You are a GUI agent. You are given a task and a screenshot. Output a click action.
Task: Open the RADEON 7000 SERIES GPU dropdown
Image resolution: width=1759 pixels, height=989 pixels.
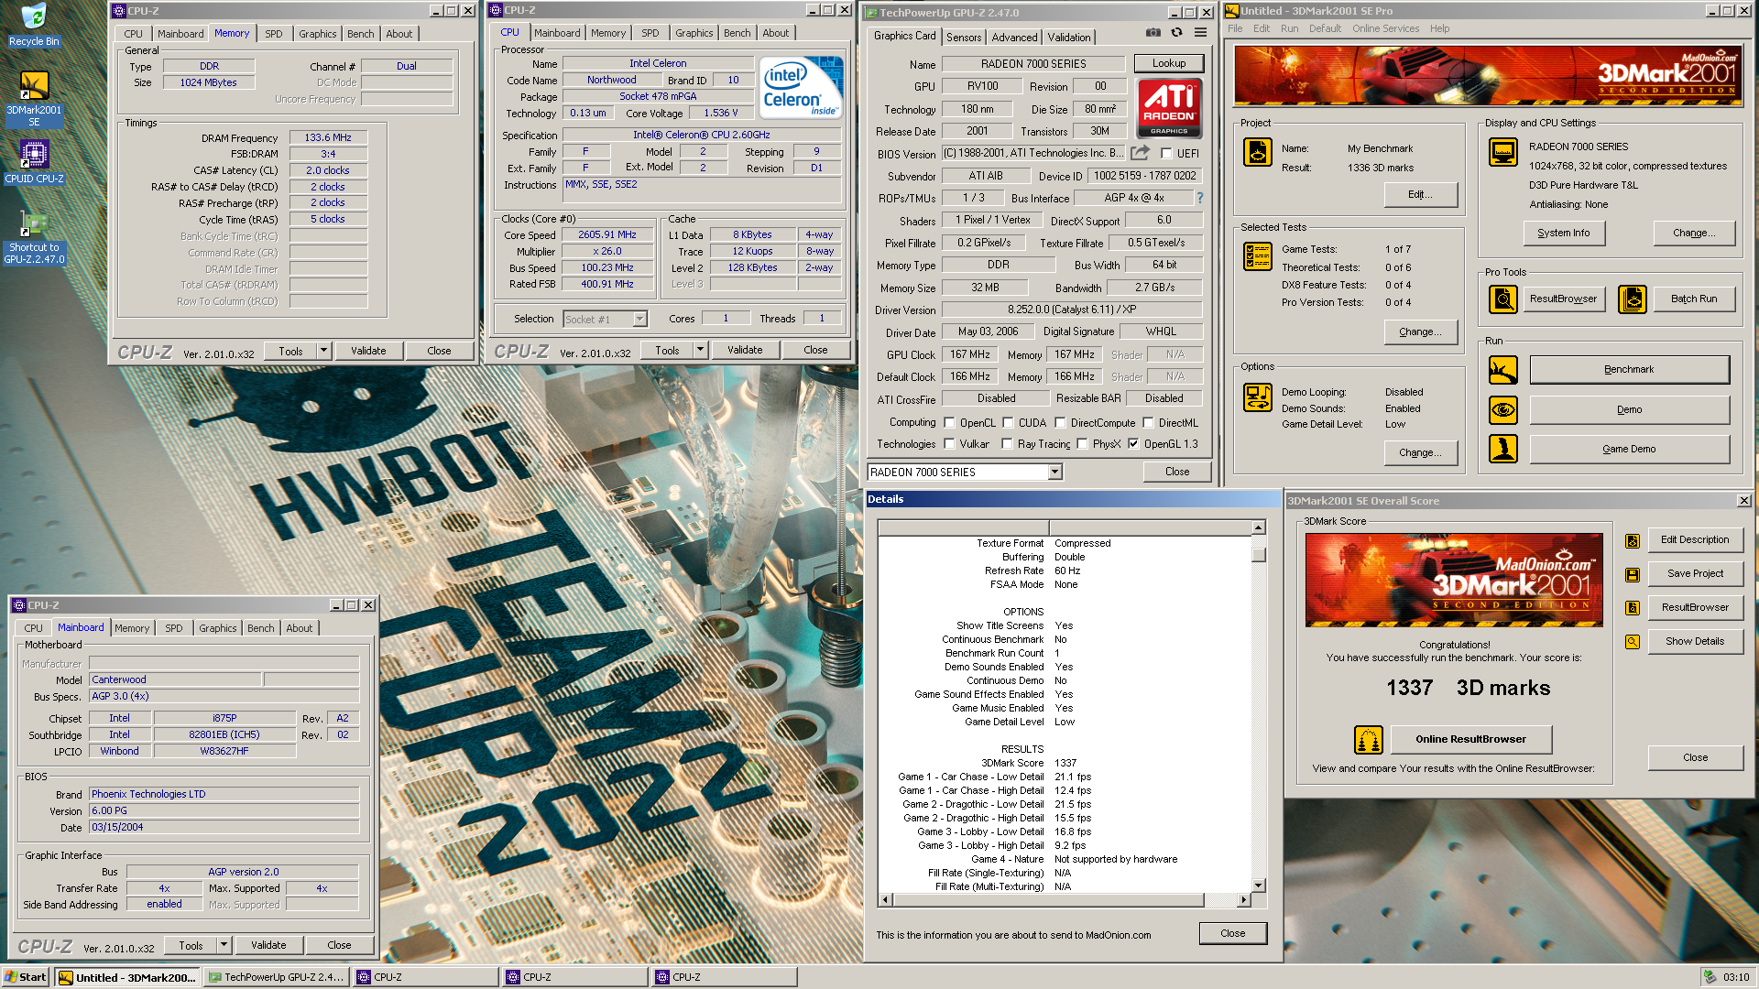point(1054,473)
